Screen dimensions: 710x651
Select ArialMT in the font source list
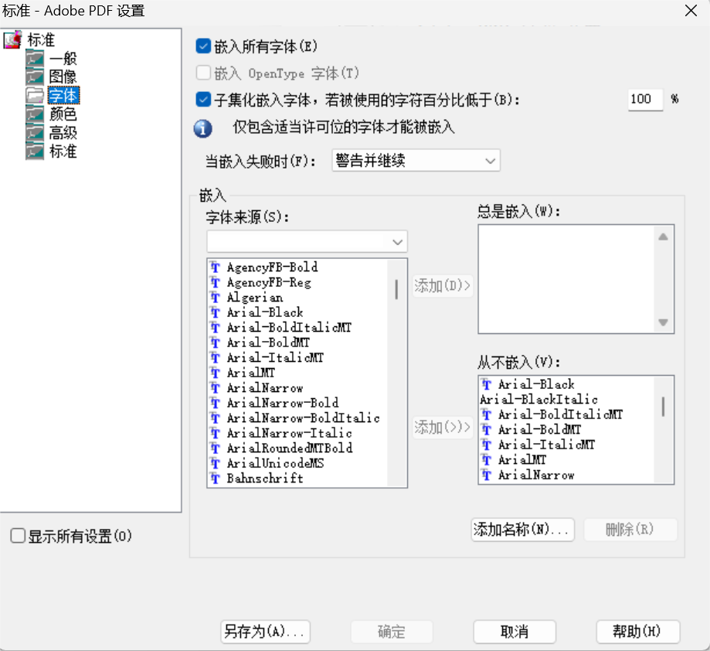pos(250,373)
